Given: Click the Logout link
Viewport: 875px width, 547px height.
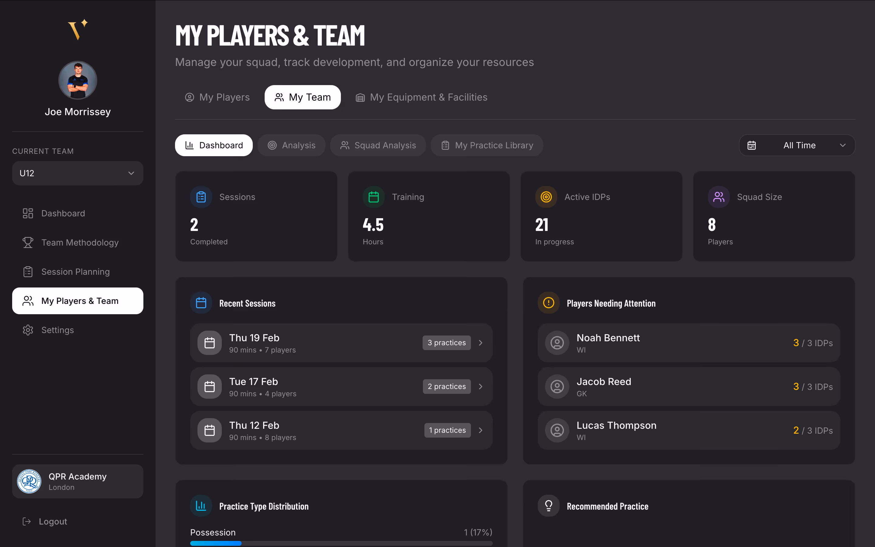Looking at the screenshot, I should (x=53, y=521).
